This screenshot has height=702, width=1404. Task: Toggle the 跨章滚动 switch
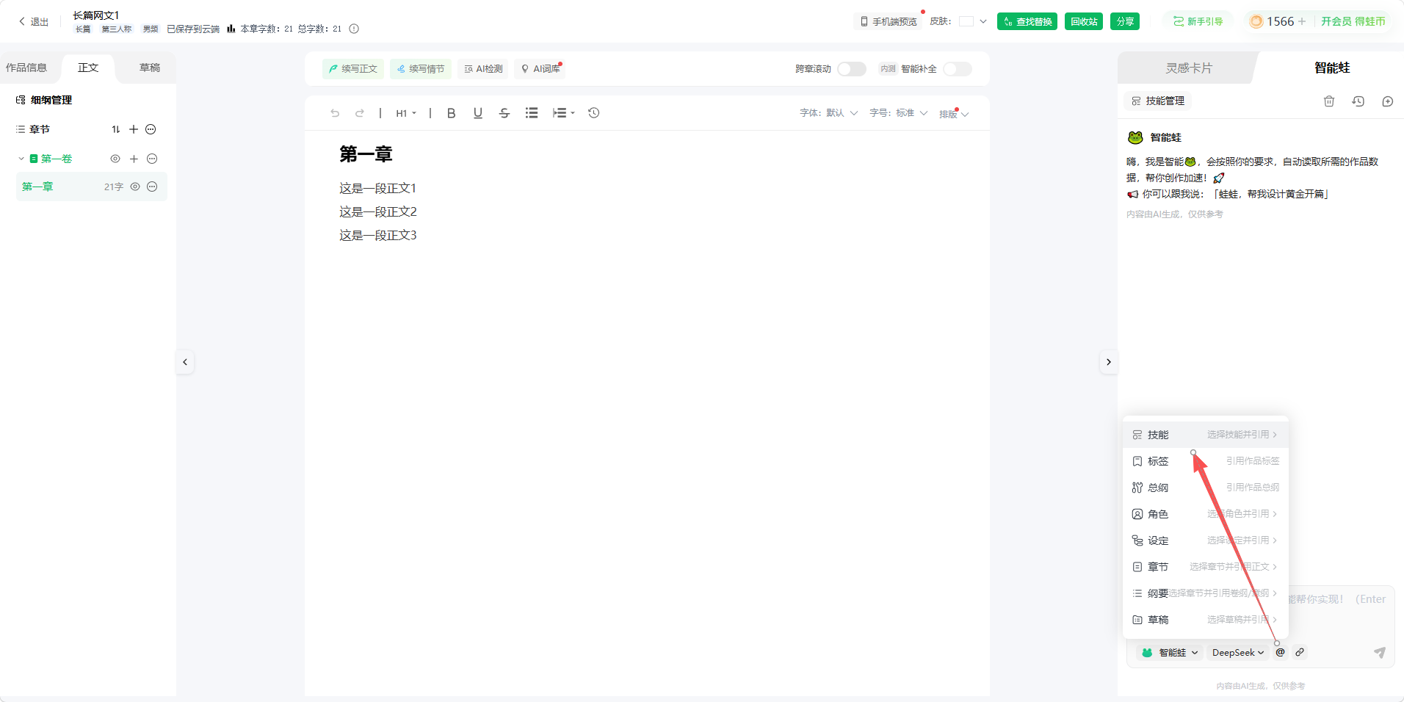pos(852,69)
